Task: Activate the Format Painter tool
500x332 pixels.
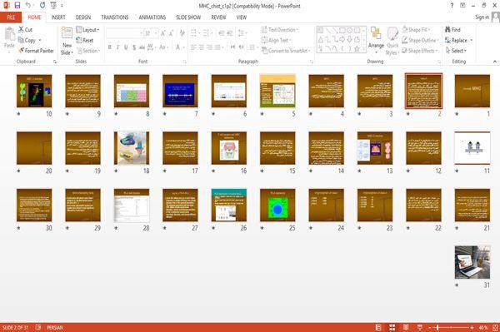Action: pos(36,51)
